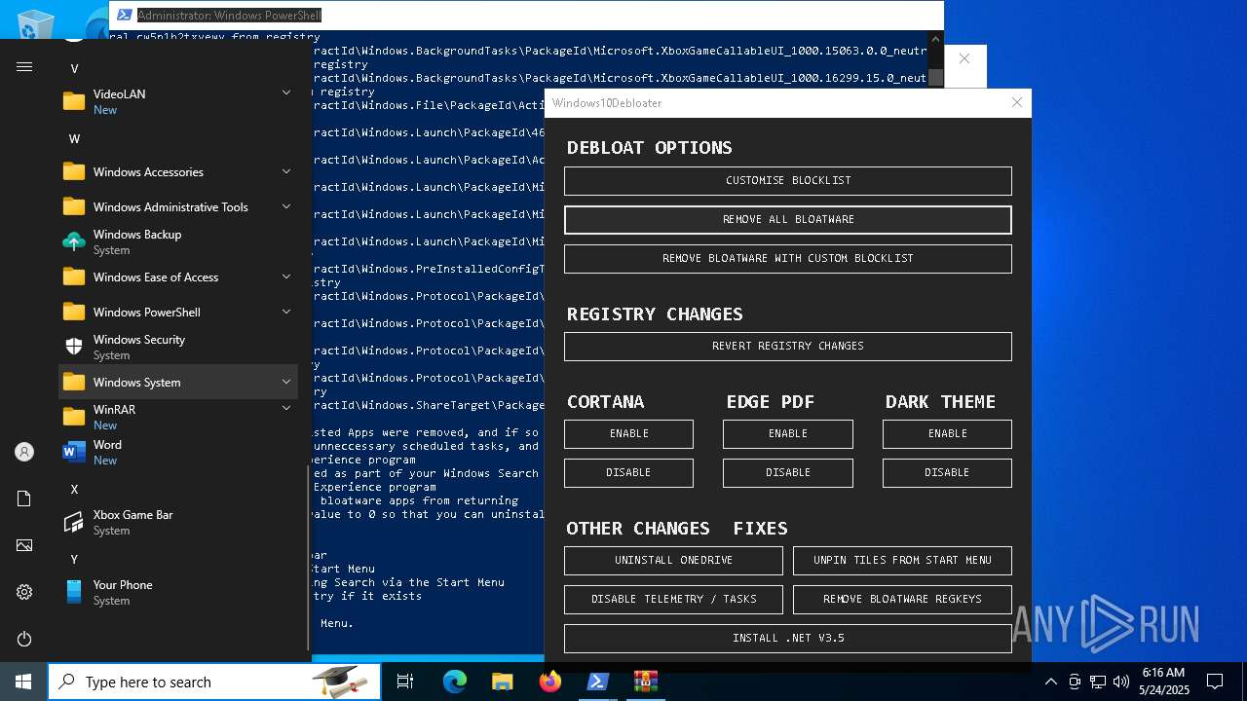This screenshot has width=1247, height=701.
Task: Show hidden system tray icons
Action: (1050, 682)
